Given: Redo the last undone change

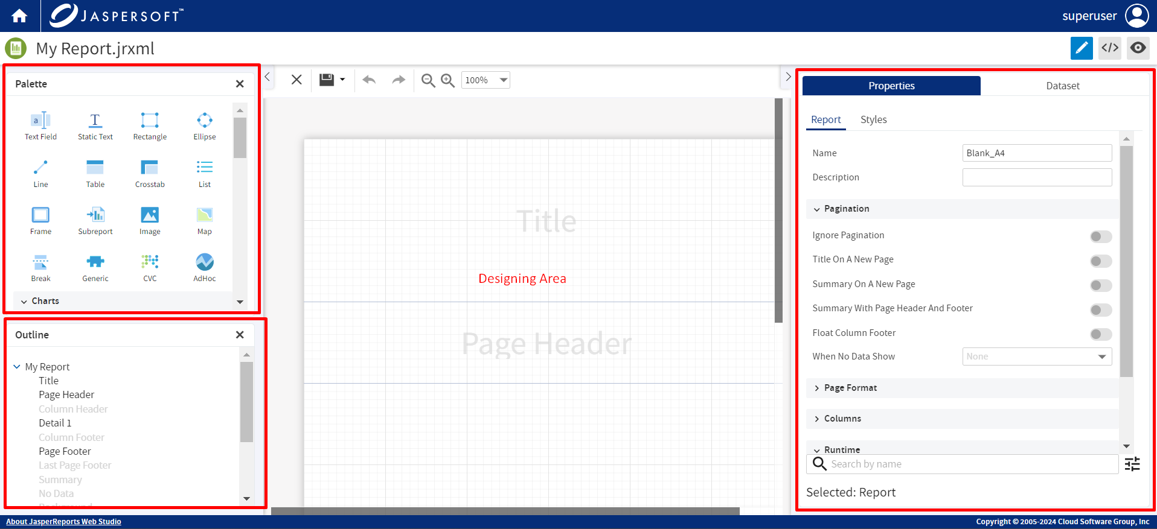Looking at the screenshot, I should click(399, 80).
